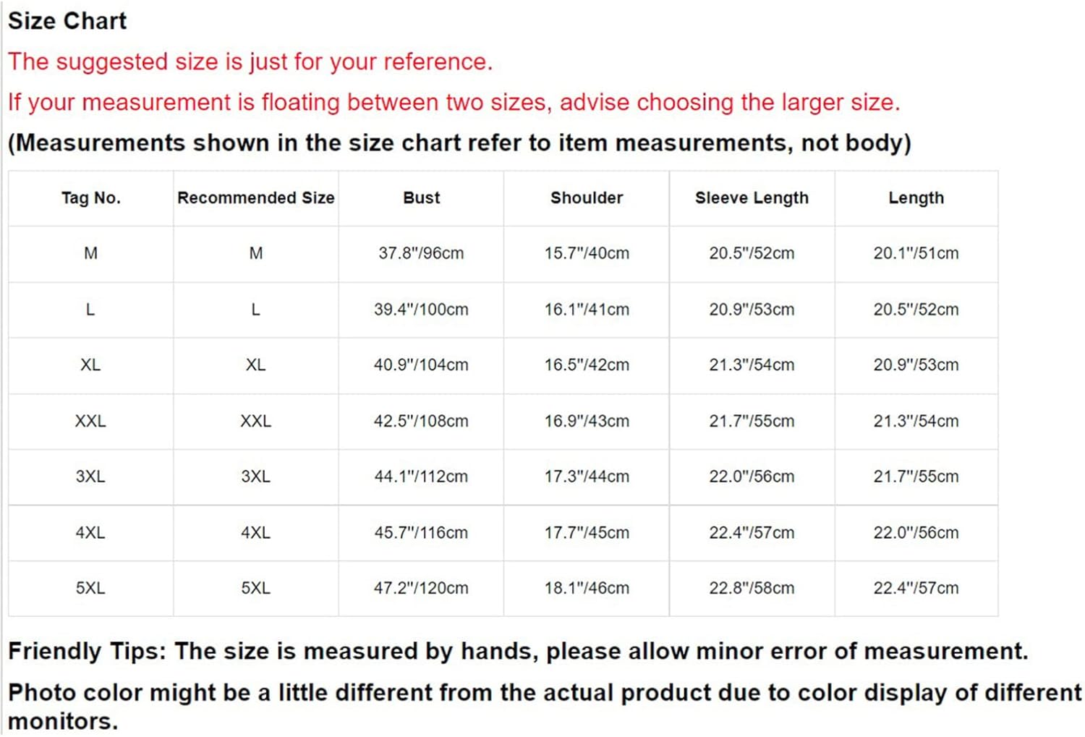
Task: Click the Length column header
Action: [916, 198]
